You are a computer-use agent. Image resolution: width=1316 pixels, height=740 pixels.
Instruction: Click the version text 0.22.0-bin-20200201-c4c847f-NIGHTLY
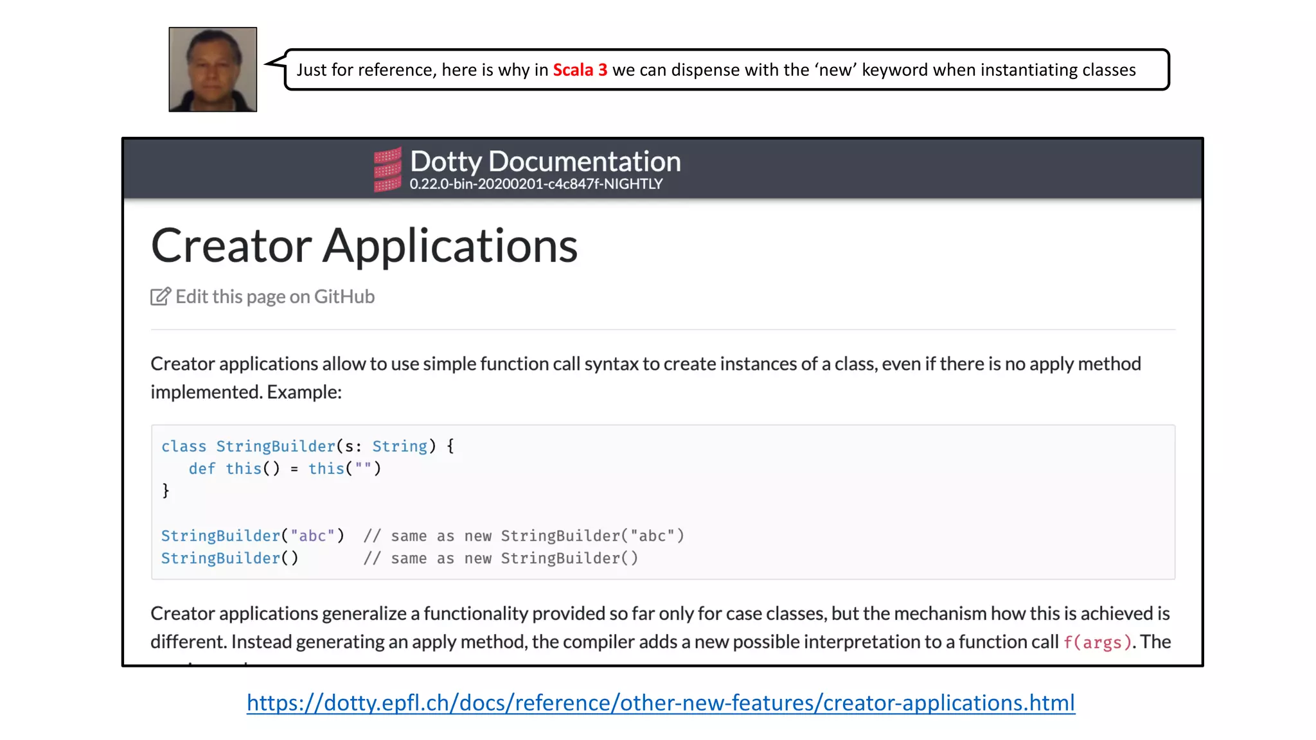click(x=536, y=184)
